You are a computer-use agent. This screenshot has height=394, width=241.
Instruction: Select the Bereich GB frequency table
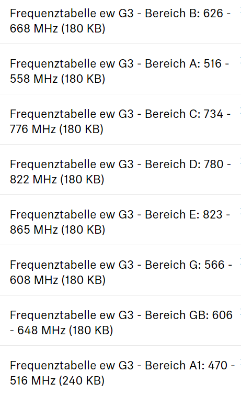[121, 322]
